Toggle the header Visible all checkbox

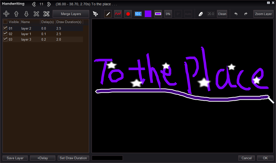pyautogui.click(x=5, y=22)
